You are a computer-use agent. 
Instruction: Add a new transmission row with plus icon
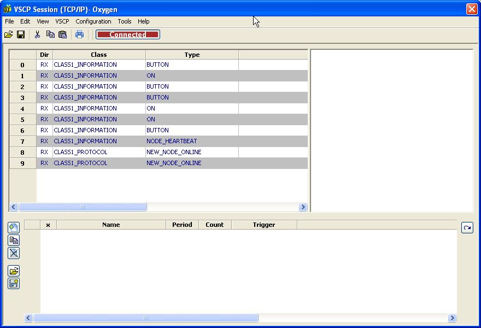(x=14, y=228)
